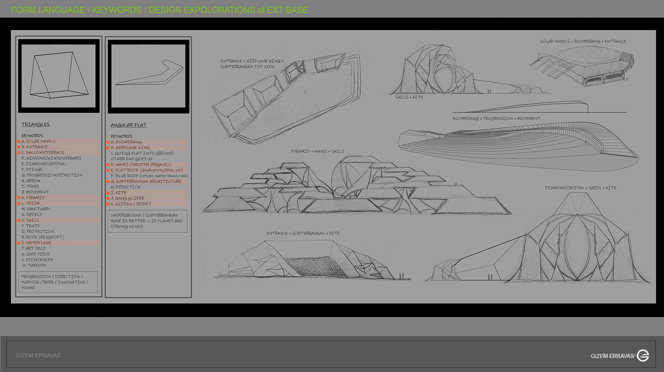
Task: Click the 'ENTRANCE + AIRPLANE WING' top view label
Action: [x=252, y=64]
